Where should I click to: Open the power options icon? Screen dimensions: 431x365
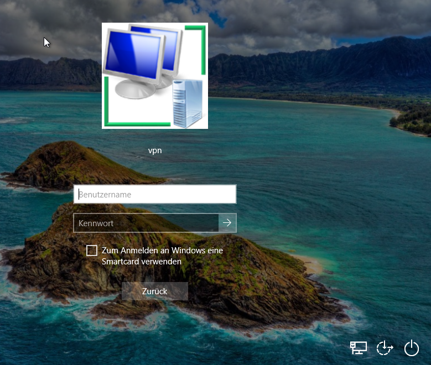412,348
